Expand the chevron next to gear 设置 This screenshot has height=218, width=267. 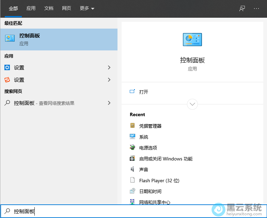coord(109,67)
